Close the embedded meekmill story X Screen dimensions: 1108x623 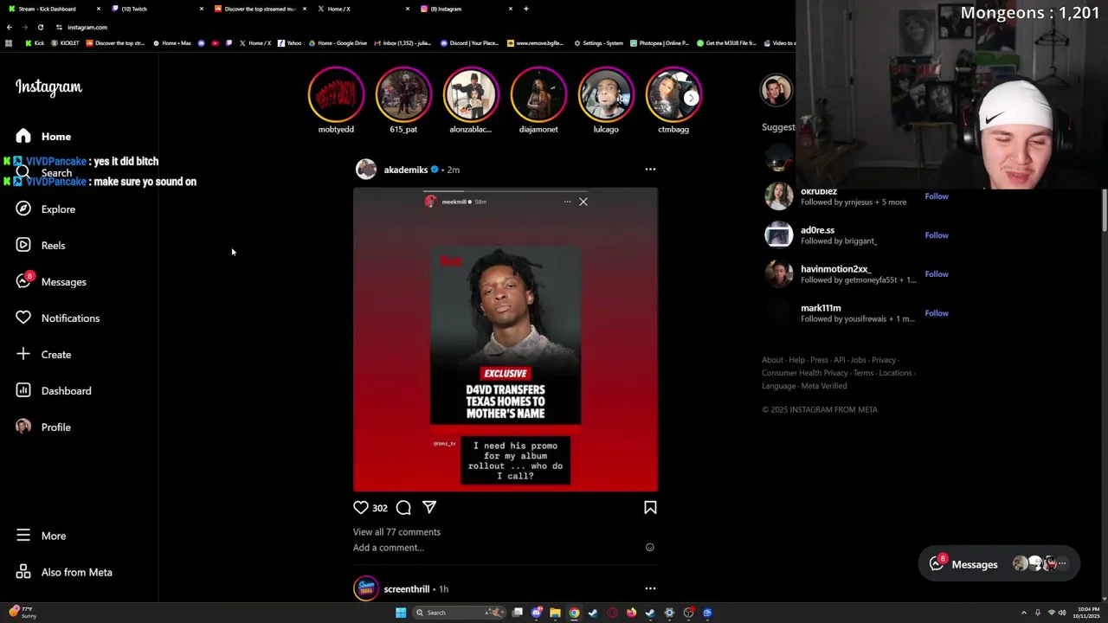pyautogui.click(x=583, y=202)
